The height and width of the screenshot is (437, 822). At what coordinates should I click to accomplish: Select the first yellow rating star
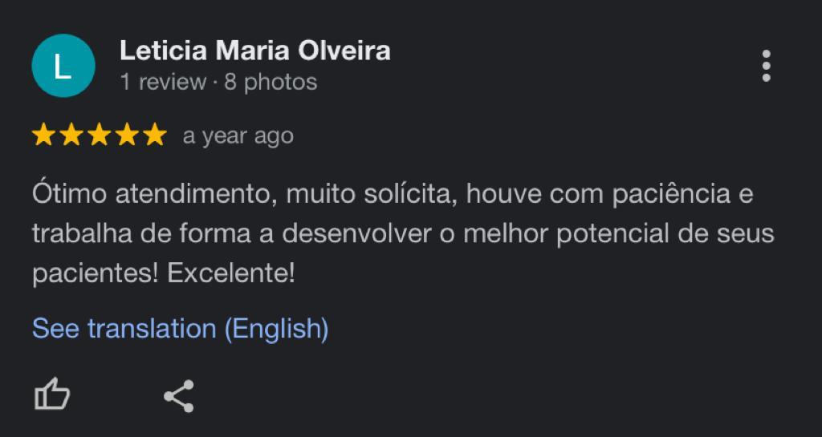point(43,136)
